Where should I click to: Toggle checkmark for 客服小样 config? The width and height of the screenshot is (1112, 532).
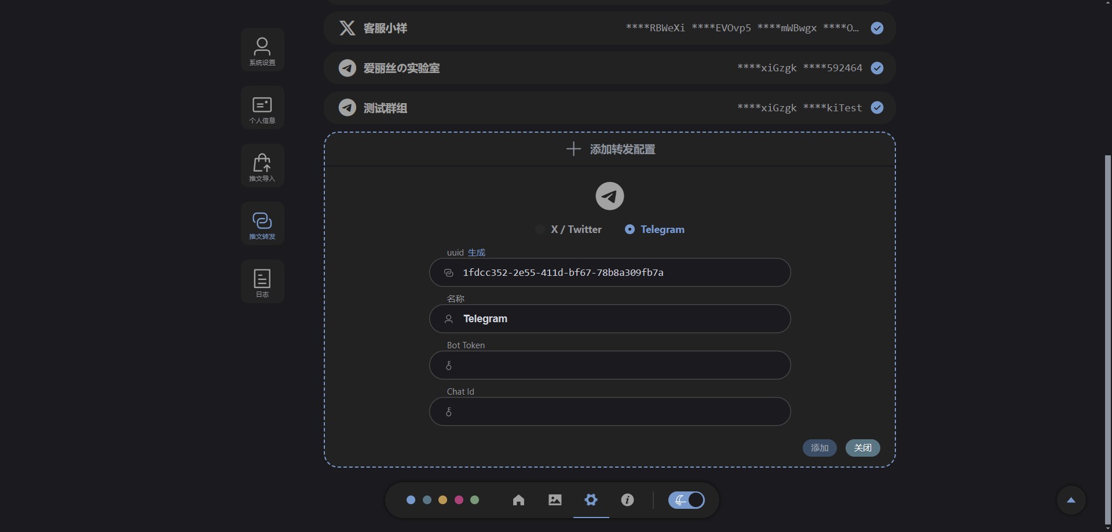pos(877,28)
